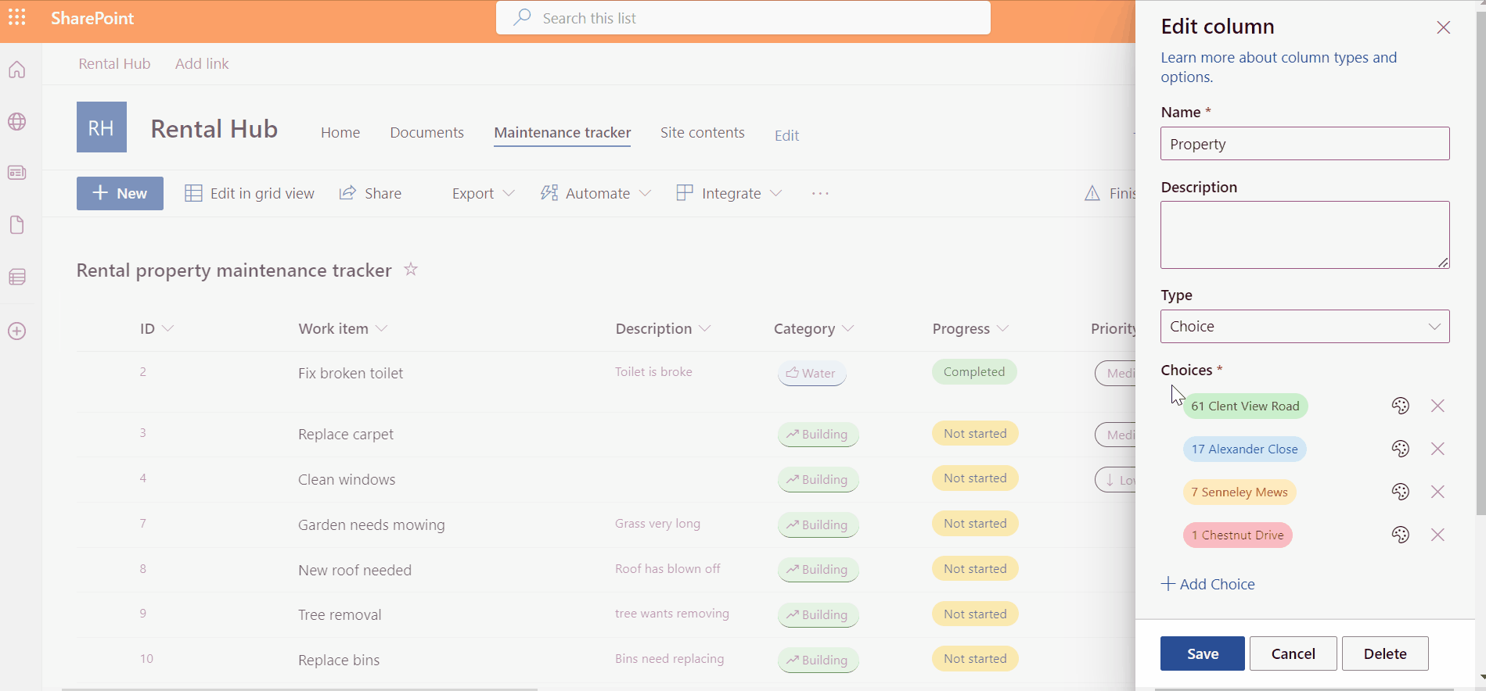This screenshot has height=691, width=1486.
Task: Click the Rental Hub hub link
Action: [114, 64]
